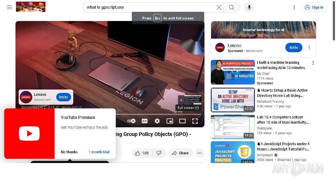Seek on the video progress bar

[159, 114]
